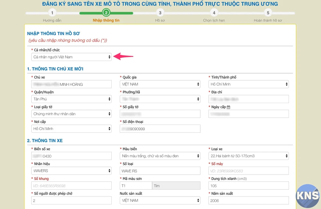Click the KNS logo badge
The image size is (321, 209).
(308, 196)
